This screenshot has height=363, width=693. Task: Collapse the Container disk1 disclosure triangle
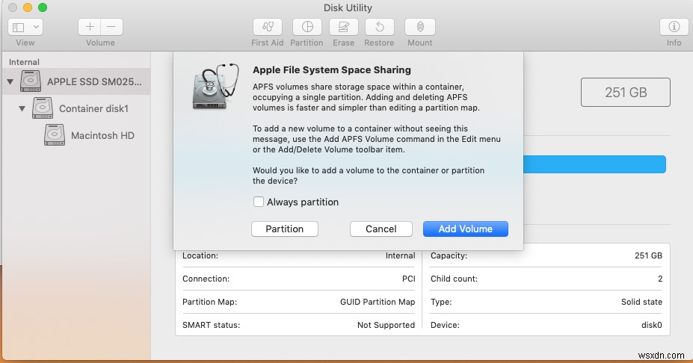tap(22, 108)
